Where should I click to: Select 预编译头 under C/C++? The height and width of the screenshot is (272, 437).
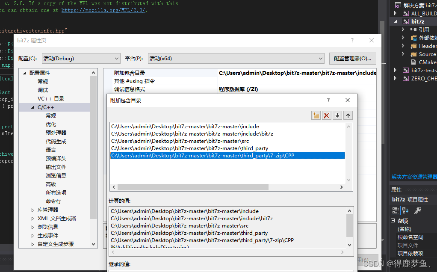click(x=56, y=158)
